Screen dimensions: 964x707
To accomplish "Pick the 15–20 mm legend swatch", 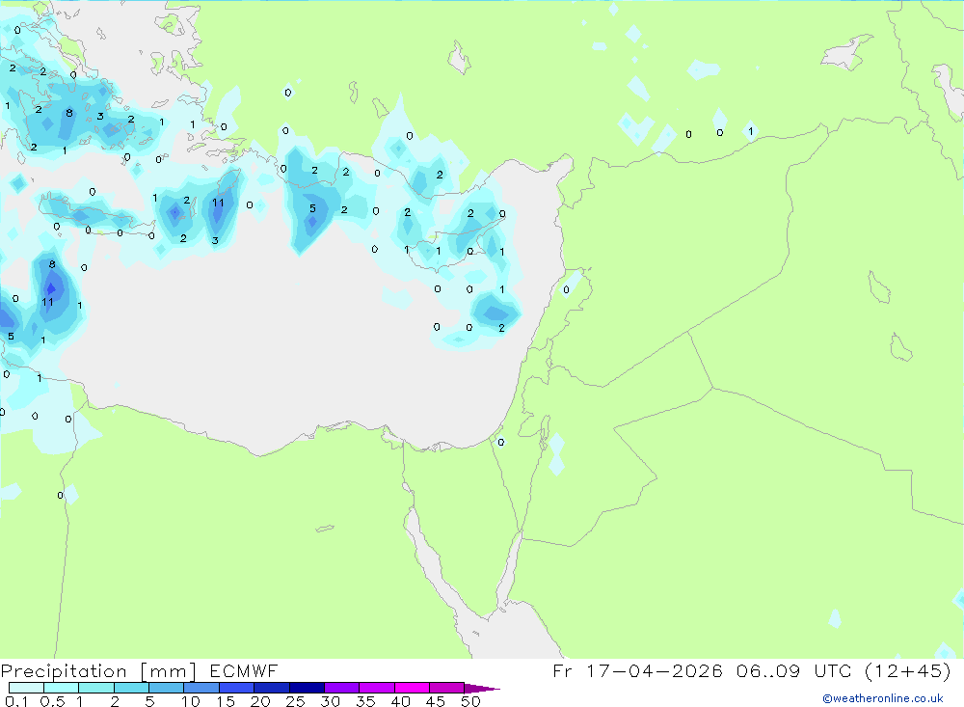I will [237, 688].
